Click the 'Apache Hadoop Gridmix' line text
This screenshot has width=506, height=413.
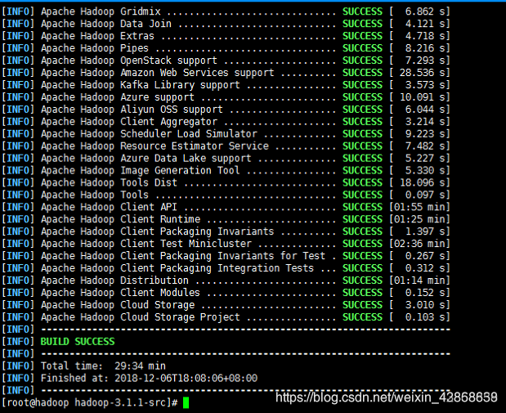tap(101, 11)
